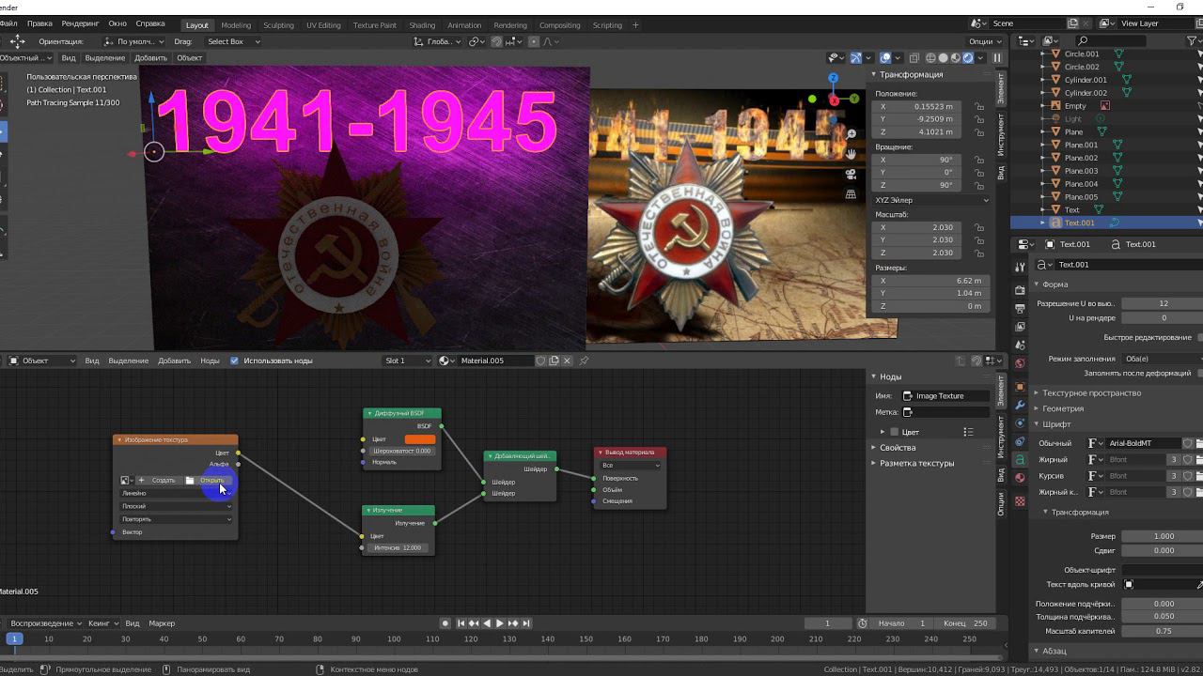Click the orange Цвет swatch on Diffuse BSDF

420,439
